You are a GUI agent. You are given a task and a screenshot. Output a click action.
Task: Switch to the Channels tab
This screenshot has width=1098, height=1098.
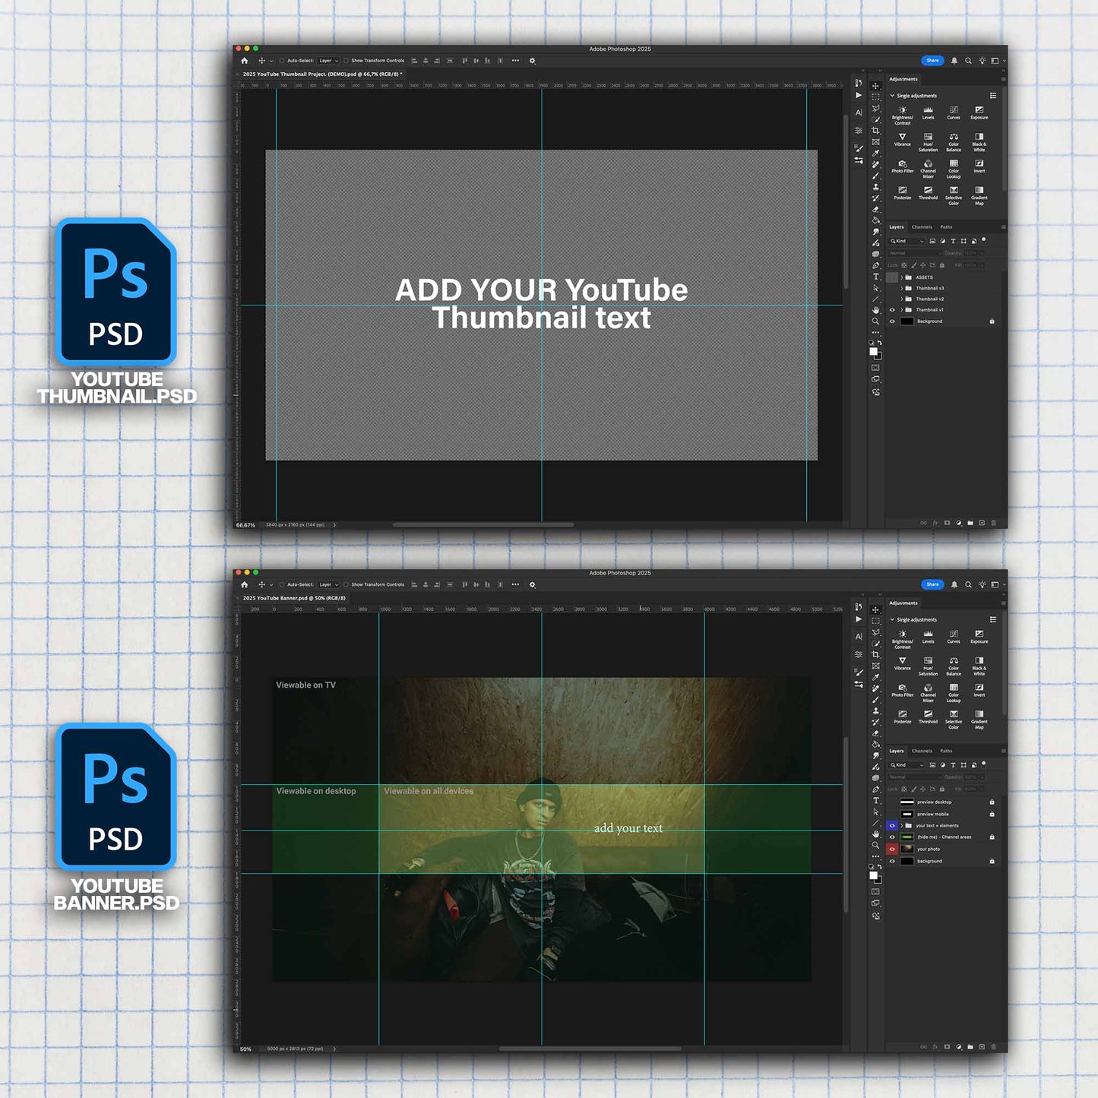coord(922,227)
